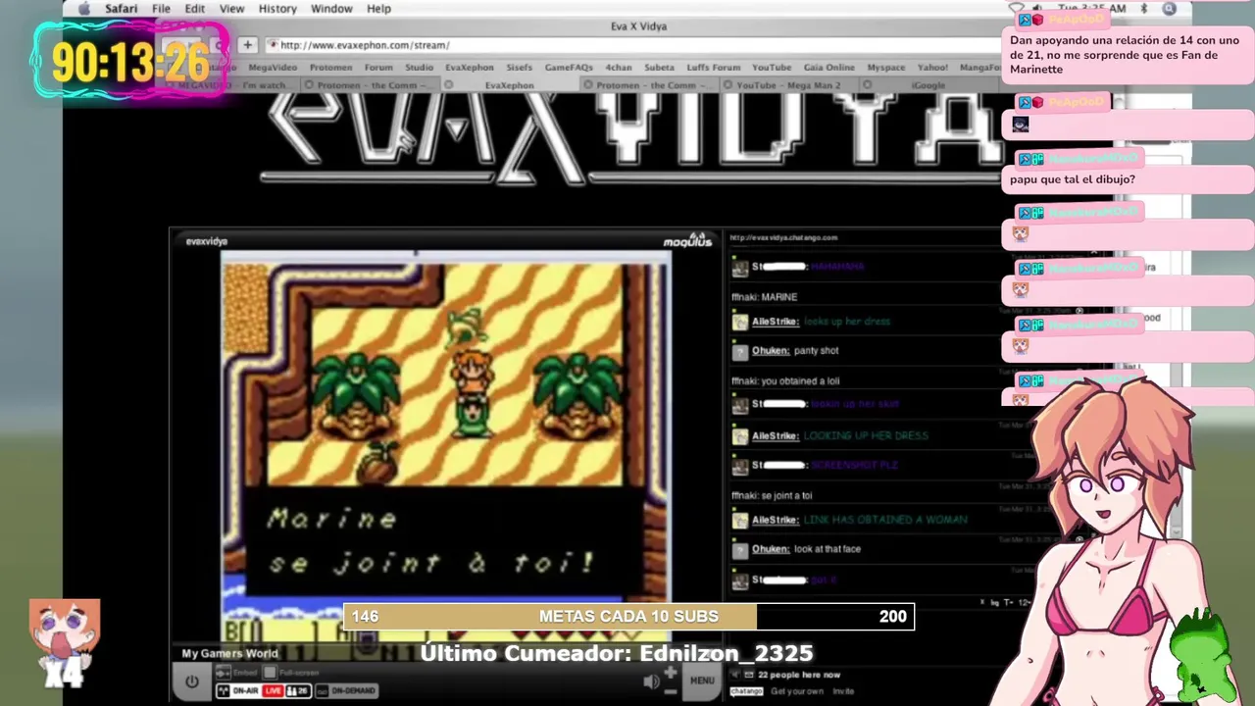Image resolution: width=1255 pixels, height=706 pixels.
Task: Open the Safari application menu
Action: [122, 9]
